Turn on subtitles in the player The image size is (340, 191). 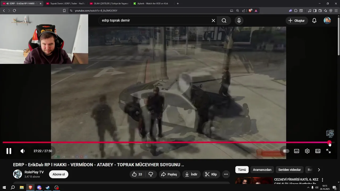pos(296,151)
